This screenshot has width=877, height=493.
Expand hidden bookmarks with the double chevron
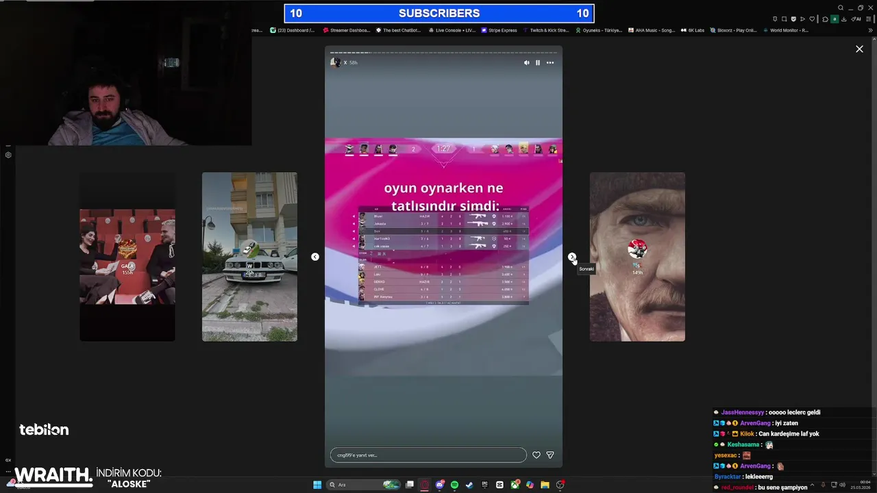click(x=871, y=30)
